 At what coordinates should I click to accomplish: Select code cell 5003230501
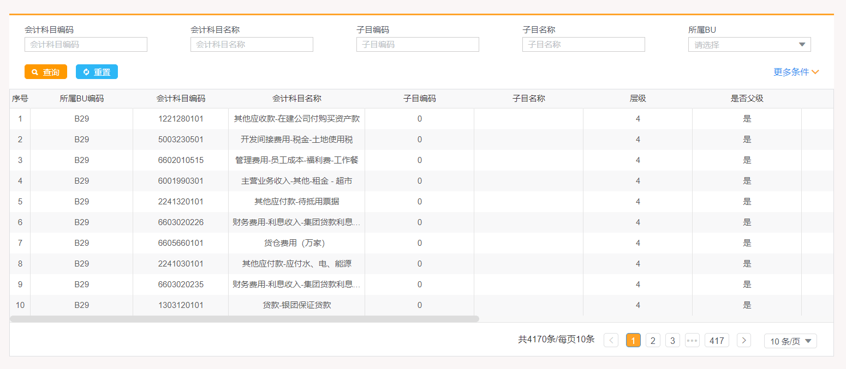tap(181, 140)
